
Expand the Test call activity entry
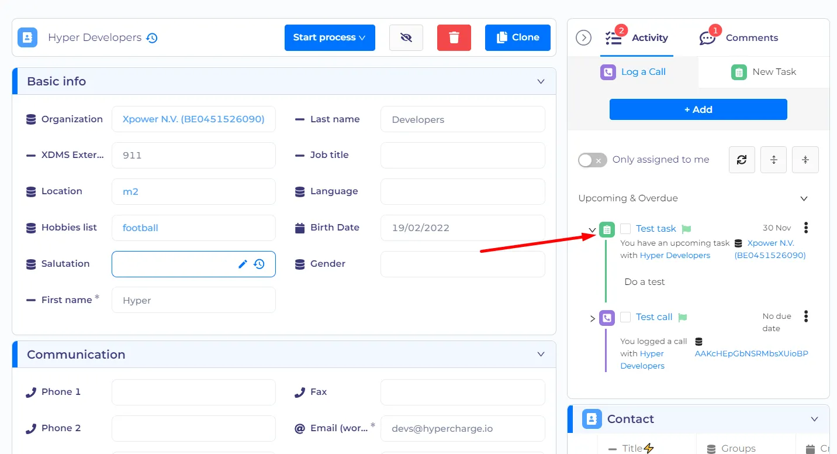pyautogui.click(x=593, y=319)
